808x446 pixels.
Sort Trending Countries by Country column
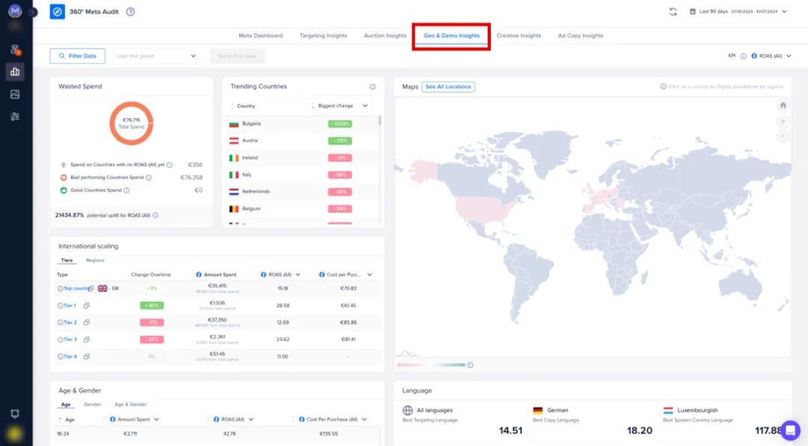[x=242, y=106]
